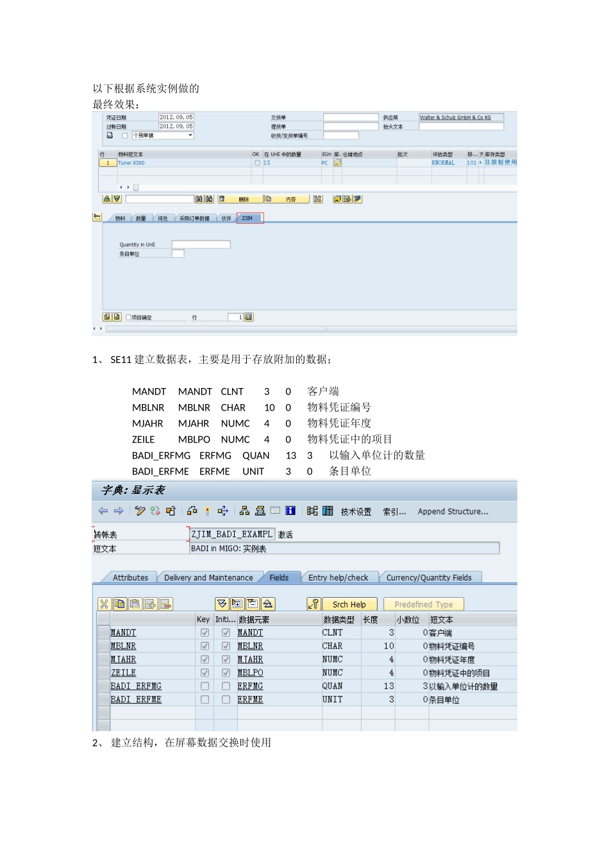Viewport: 609px width, 862px height.
Task: Open Currency/Quantity Fields tab
Action: pos(429,577)
